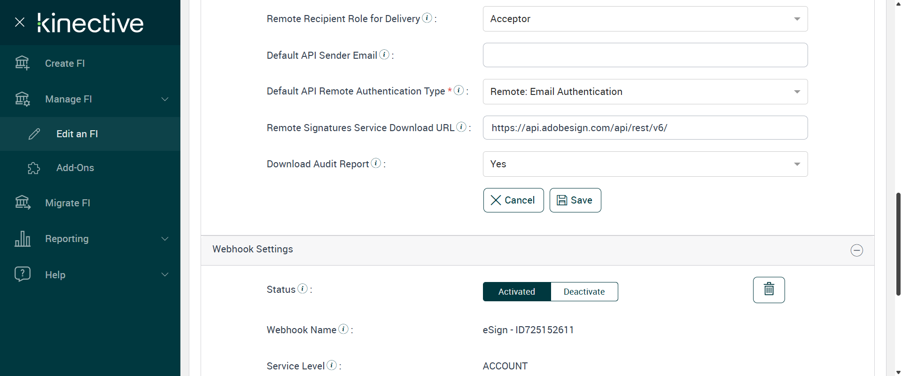Open the Default API Remote Authentication Type dropdown
This screenshot has width=902, height=376.
pos(645,92)
